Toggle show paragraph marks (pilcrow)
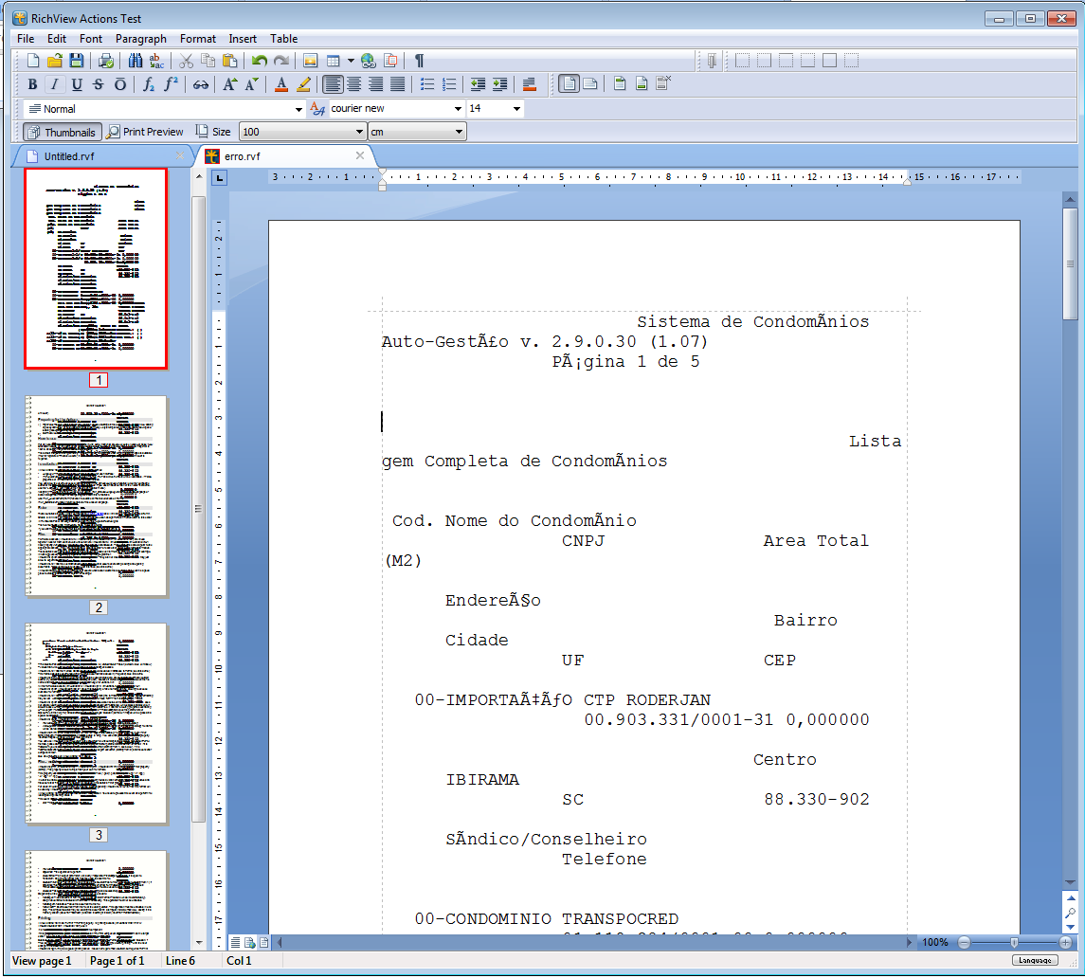This screenshot has height=978, width=1085. (420, 61)
